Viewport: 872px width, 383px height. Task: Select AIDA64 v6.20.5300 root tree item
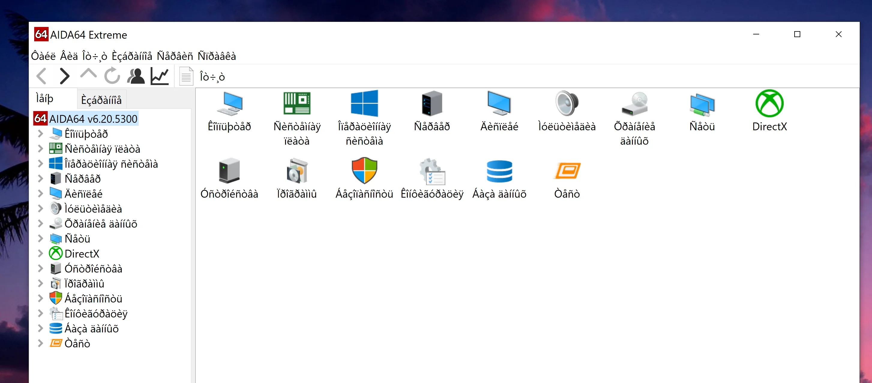93,119
